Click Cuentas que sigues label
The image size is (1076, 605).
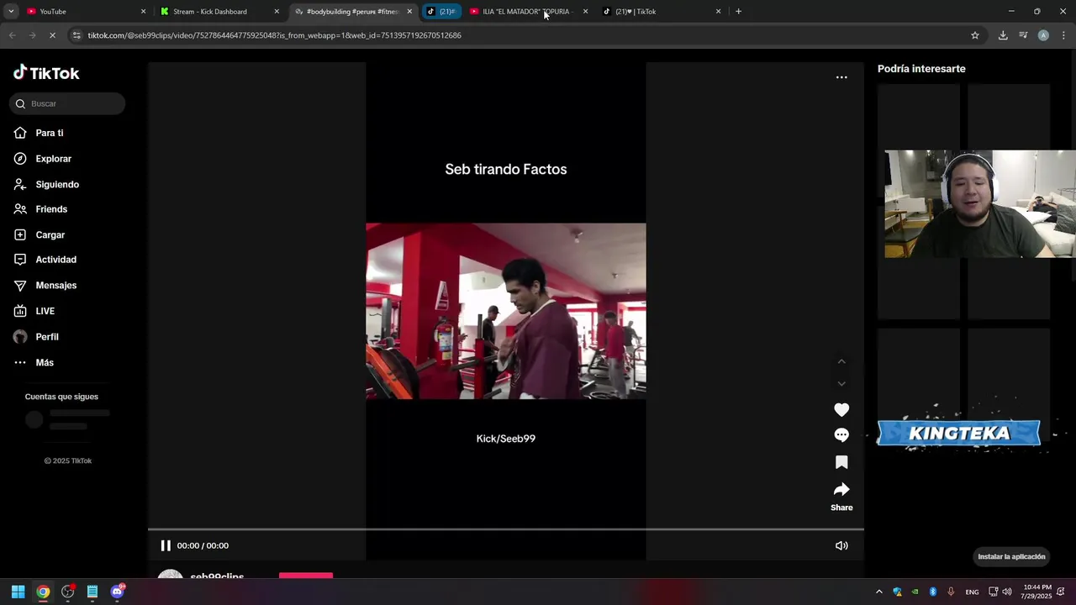tap(61, 397)
